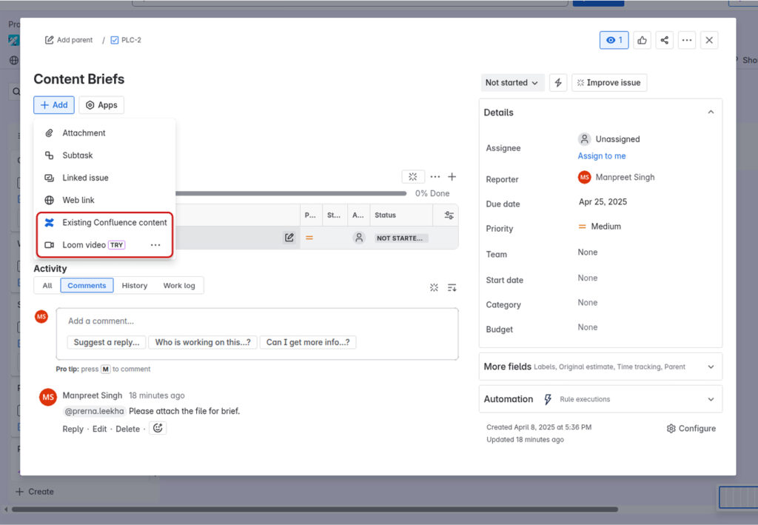Expand the More fields section

click(x=600, y=367)
